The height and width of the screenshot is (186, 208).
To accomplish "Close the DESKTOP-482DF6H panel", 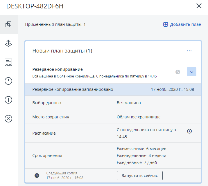I will (199, 6).
